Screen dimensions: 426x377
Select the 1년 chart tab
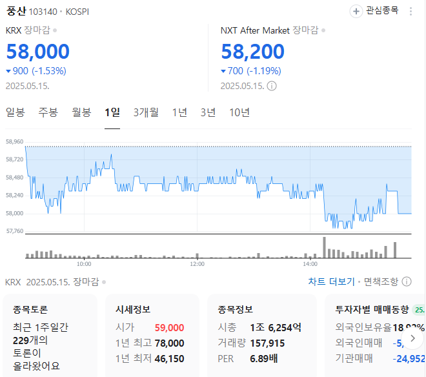click(x=179, y=112)
